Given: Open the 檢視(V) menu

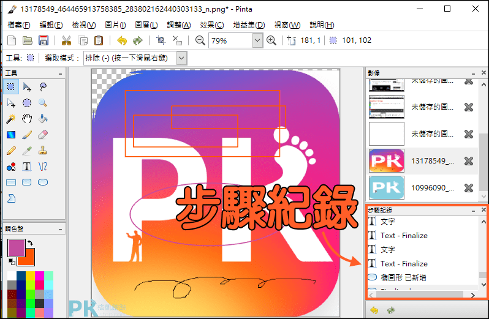Looking at the screenshot, I should 84,25.
